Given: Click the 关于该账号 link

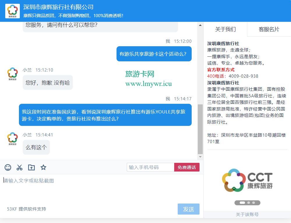Looking at the screenshot, I should [x=247, y=214].
